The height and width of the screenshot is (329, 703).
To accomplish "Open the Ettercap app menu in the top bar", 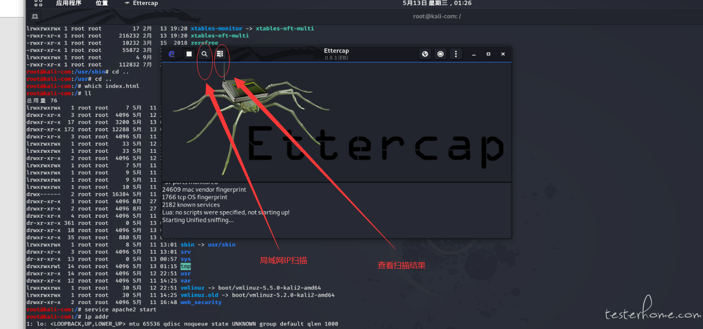I will click(141, 3).
